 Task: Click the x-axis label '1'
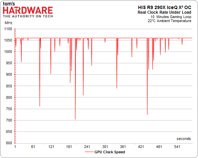pos(15,147)
